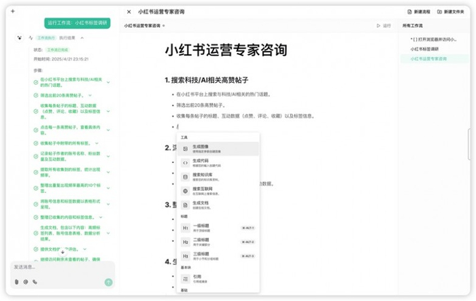This screenshot has height=301, width=476.
Task: Click the 所有工作流 panel header
Action: 413,26
